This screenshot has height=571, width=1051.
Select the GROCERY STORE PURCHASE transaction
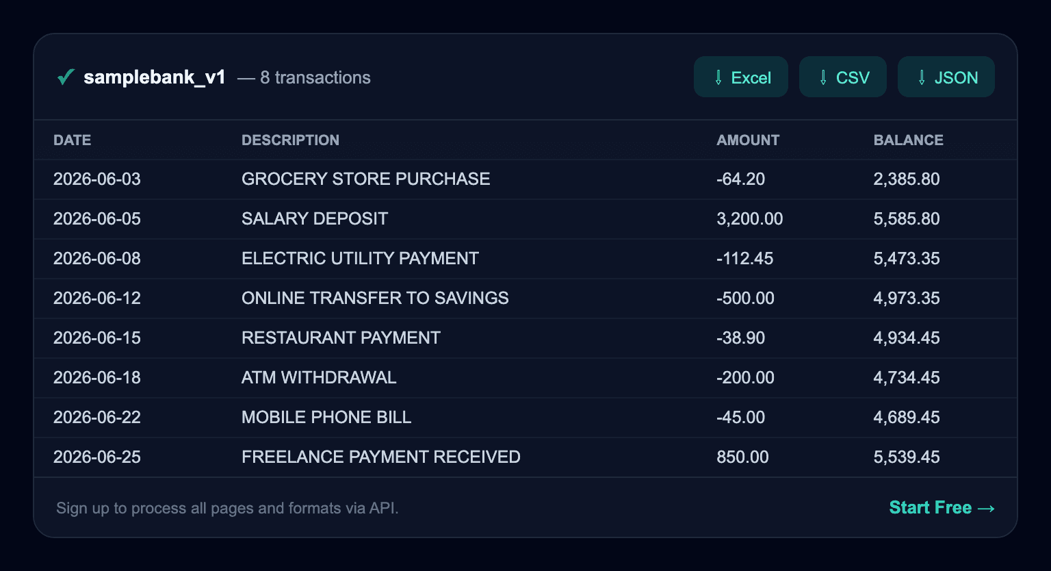coord(525,179)
